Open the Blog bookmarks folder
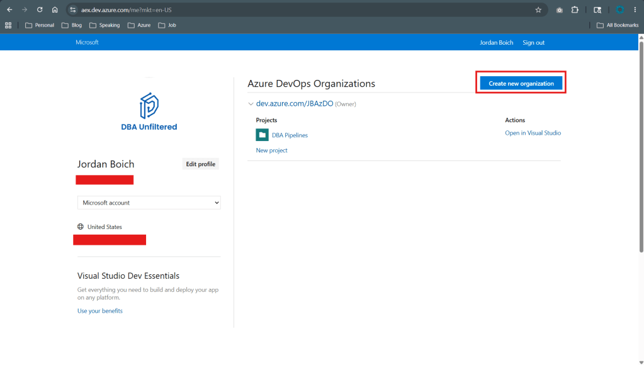This screenshot has height=365, width=644. (72, 25)
